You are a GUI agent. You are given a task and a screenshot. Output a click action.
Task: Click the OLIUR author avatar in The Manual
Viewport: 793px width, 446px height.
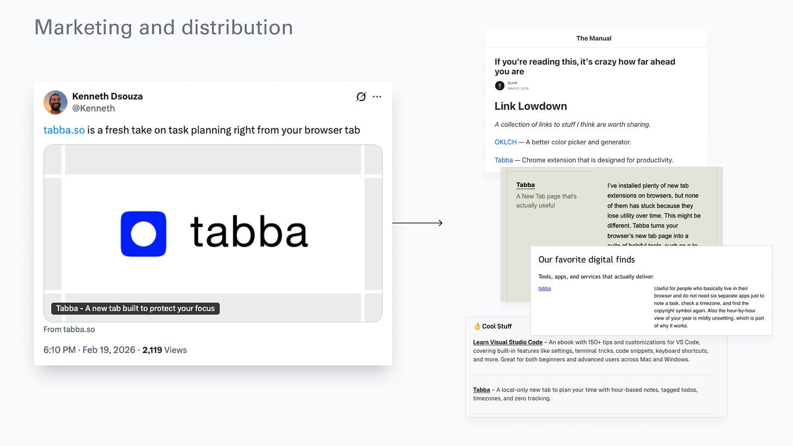[x=499, y=85]
